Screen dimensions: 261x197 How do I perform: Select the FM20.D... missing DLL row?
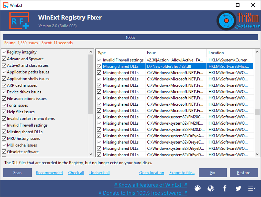click(175, 129)
